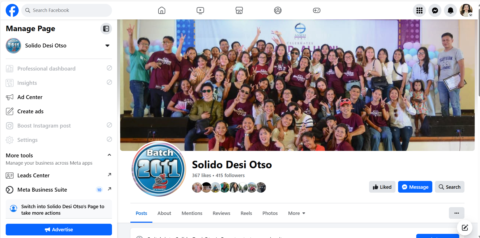
Task: Click 367 likes count
Action: 202,176
